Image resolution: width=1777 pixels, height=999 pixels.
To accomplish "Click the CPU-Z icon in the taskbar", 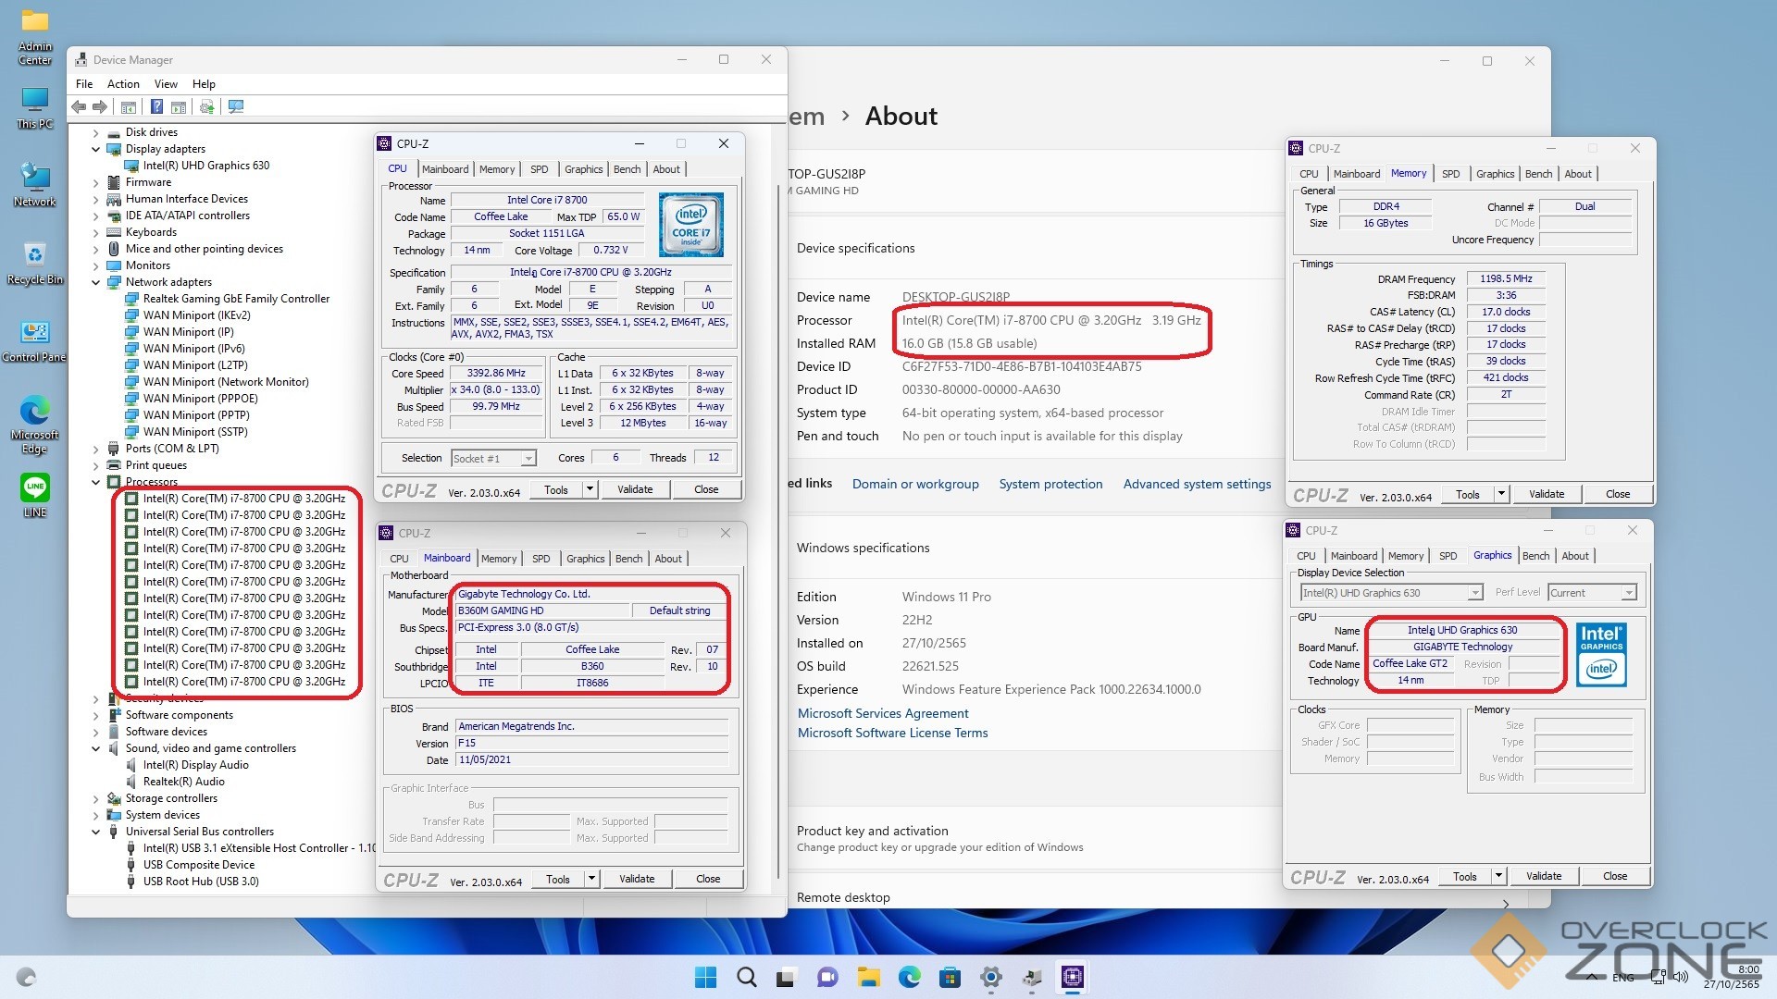I will coord(1073,977).
